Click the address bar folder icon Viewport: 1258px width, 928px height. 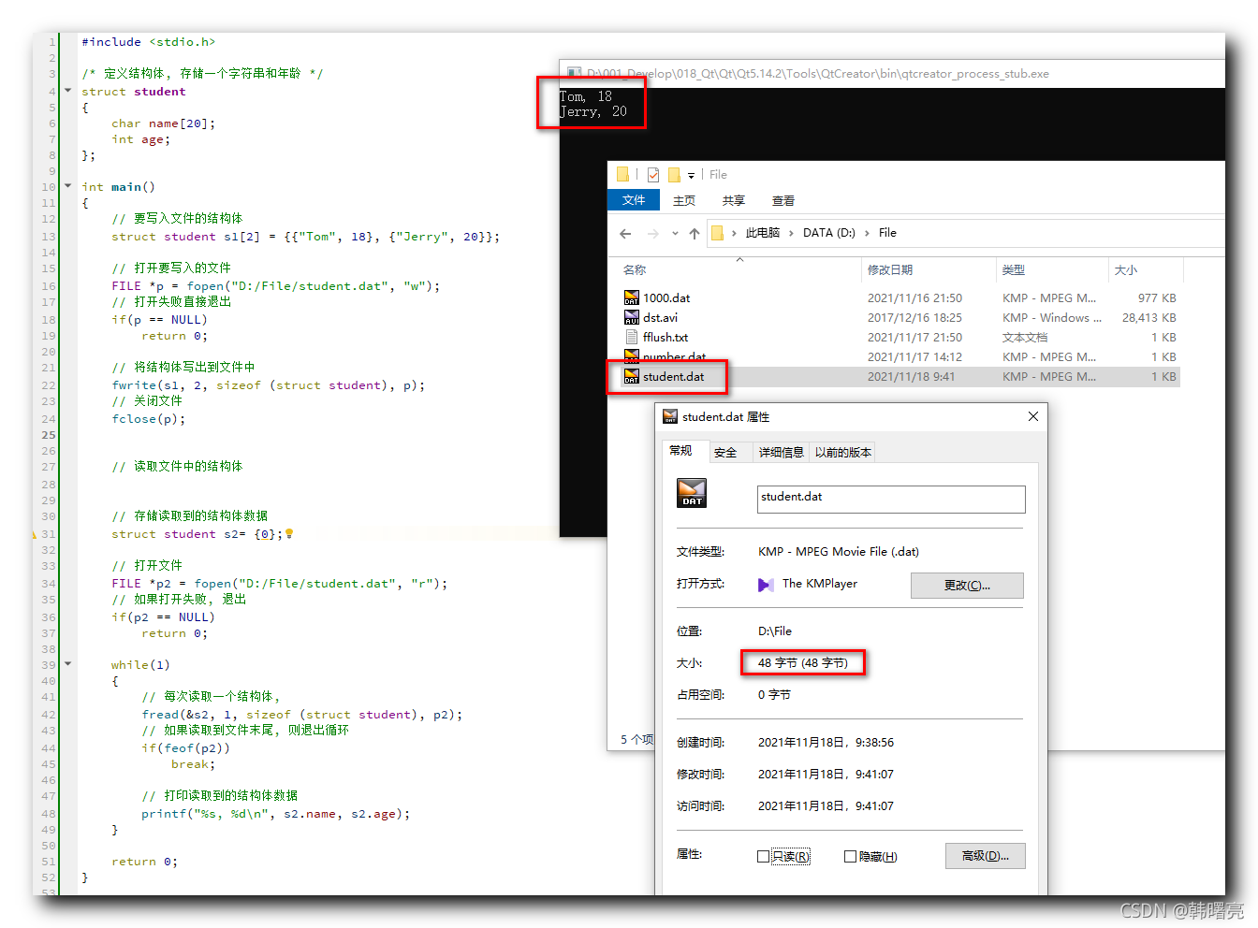point(717,234)
